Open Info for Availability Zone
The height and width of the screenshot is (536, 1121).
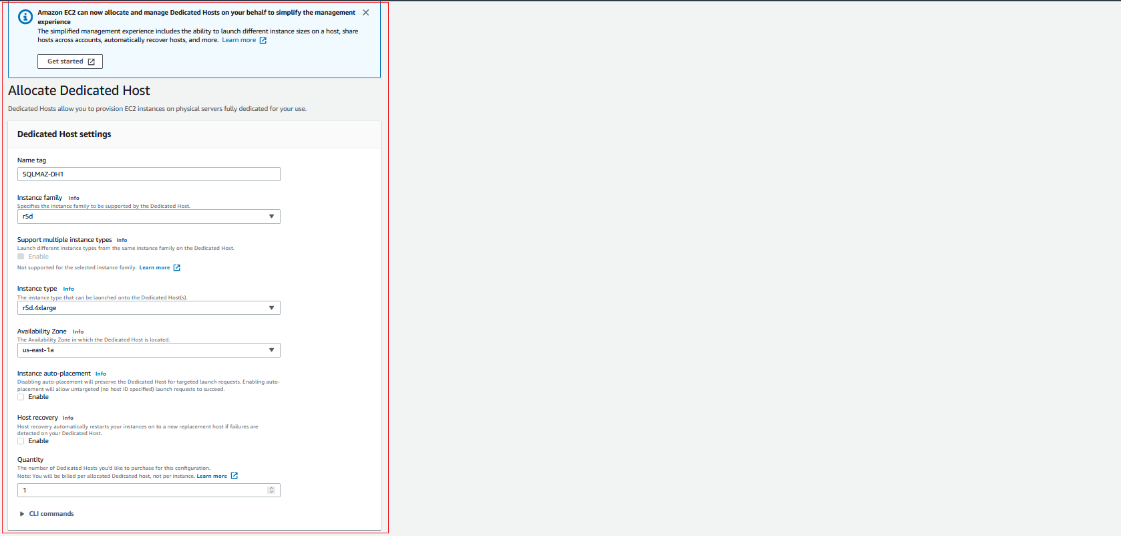pos(78,331)
